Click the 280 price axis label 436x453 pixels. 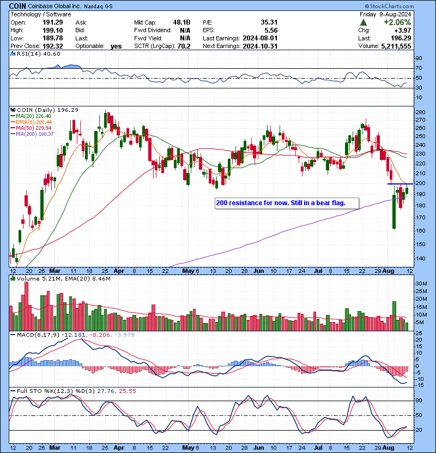[x=421, y=112]
